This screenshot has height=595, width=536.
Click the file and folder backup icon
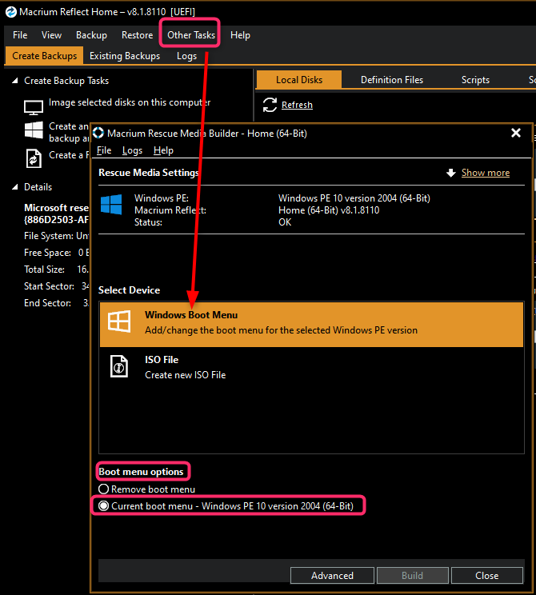click(33, 158)
